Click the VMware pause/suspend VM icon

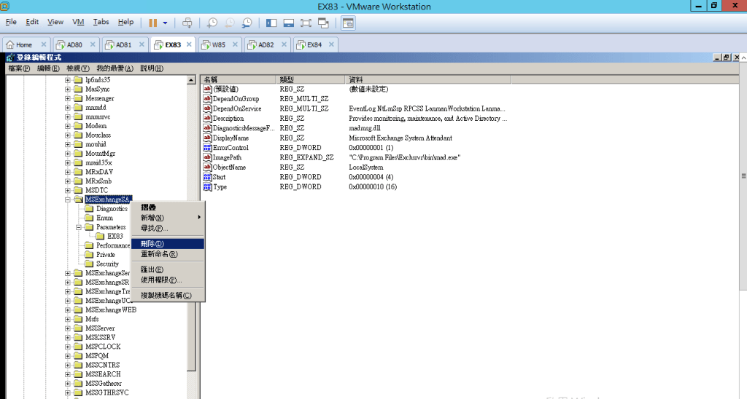pos(153,23)
